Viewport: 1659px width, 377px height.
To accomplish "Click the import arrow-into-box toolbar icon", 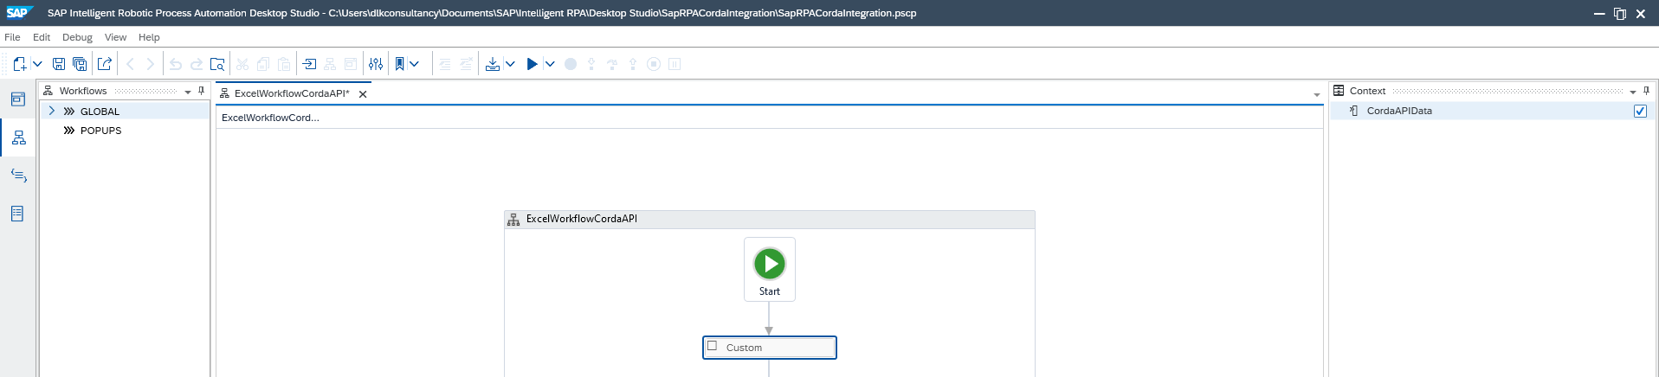I will (309, 64).
